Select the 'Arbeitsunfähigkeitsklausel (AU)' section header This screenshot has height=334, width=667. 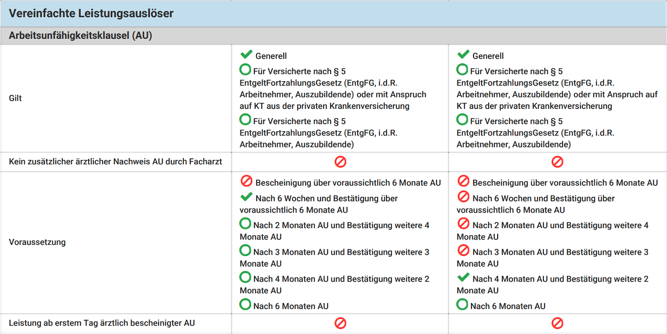click(x=80, y=35)
